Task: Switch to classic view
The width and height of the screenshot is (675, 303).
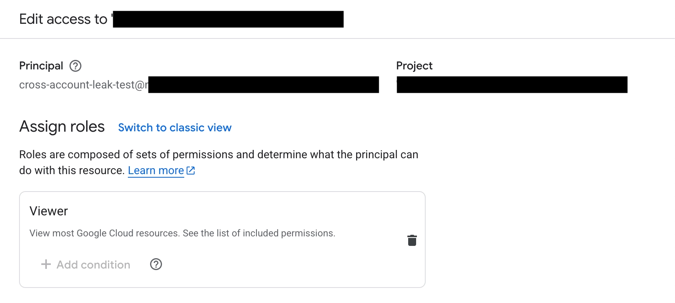Action: 175,128
